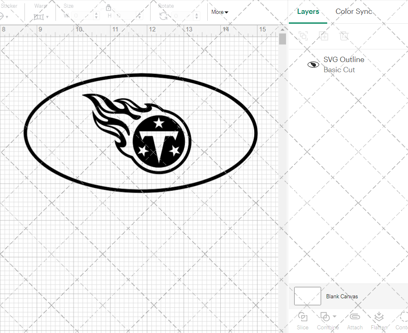Open the Warp dropdown
This screenshot has width=408, height=333.
pos(41,17)
